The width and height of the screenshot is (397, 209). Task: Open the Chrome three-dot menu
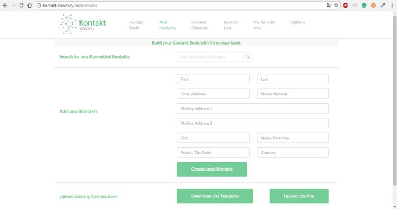pos(392,6)
